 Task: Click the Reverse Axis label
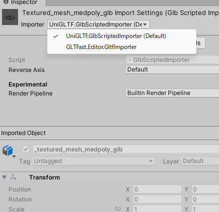pyautogui.click(x=27, y=70)
